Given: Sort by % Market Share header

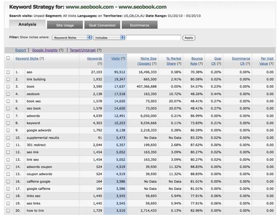Looking at the screenshot, I should tap(174, 61).
